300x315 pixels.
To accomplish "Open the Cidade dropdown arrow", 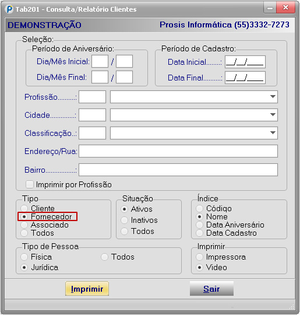I will (x=273, y=115).
